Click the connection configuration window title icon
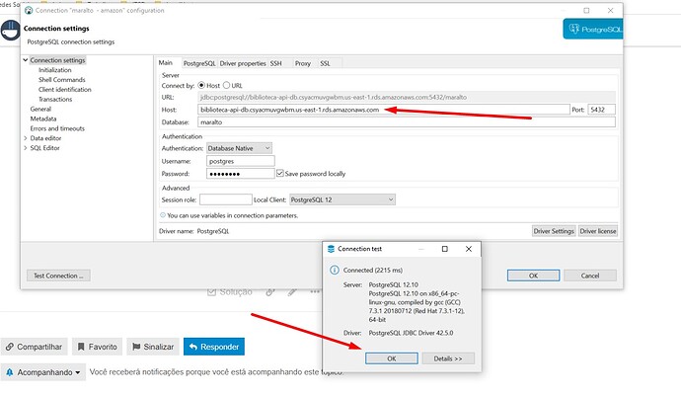681x396 pixels. [29, 11]
